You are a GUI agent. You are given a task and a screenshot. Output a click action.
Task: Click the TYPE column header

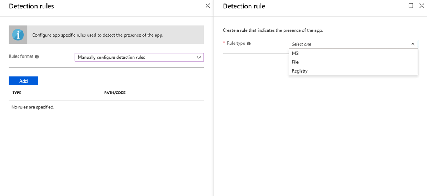[17, 93]
